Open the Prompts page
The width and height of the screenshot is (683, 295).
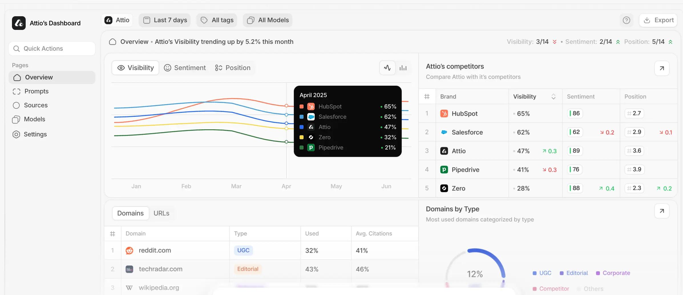click(31, 91)
